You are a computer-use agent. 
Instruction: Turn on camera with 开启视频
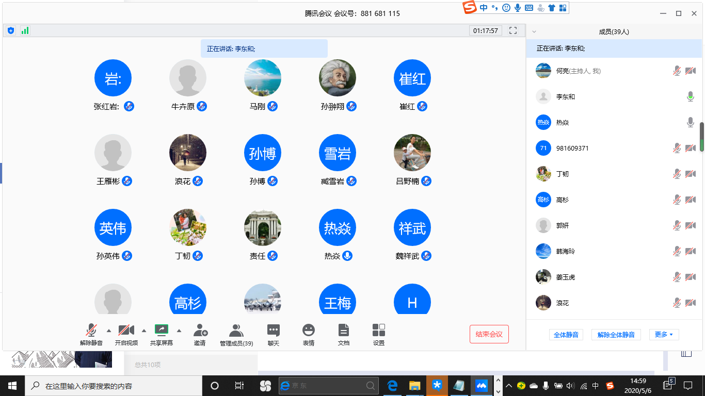[x=126, y=334]
